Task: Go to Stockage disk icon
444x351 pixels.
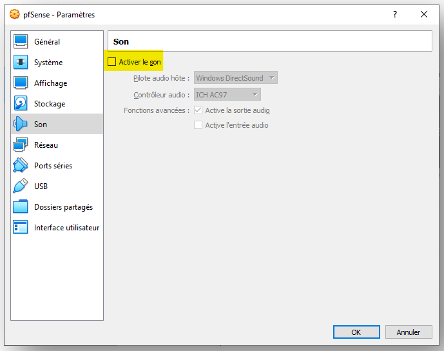Action: point(21,103)
